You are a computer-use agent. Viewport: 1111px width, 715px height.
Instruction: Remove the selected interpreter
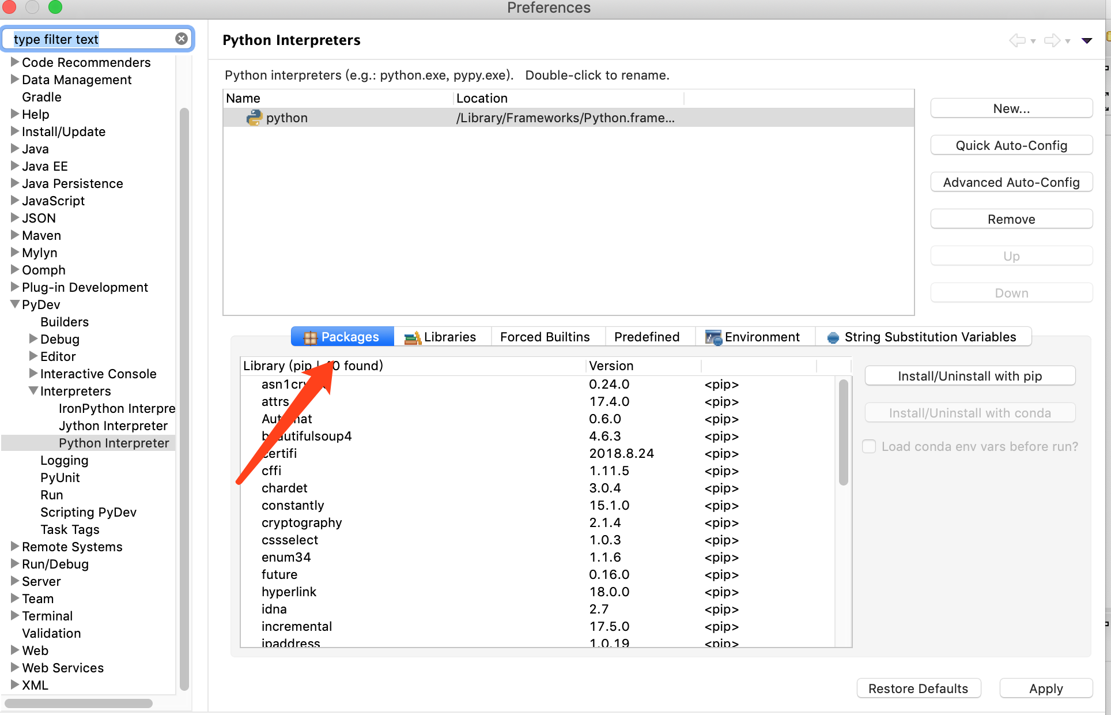(x=1011, y=219)
